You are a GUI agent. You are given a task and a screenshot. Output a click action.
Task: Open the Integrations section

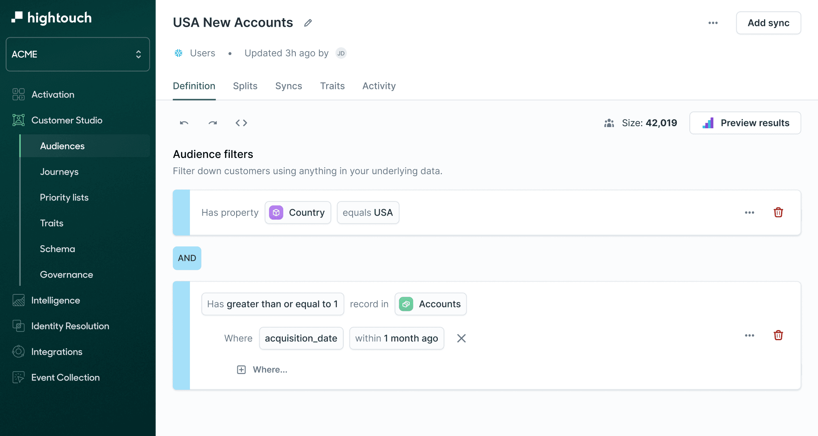57,352
